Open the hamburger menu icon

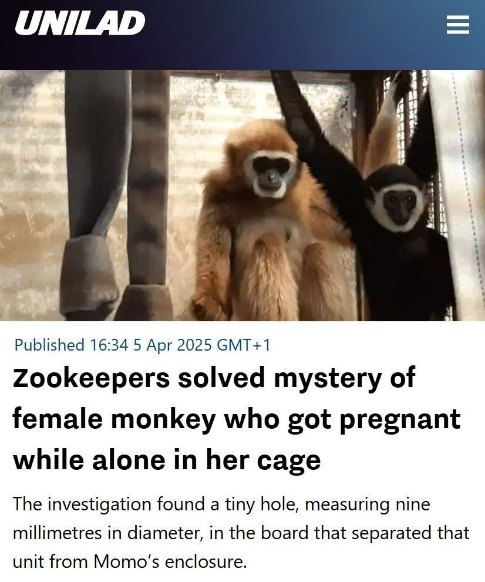pos(457,25)
